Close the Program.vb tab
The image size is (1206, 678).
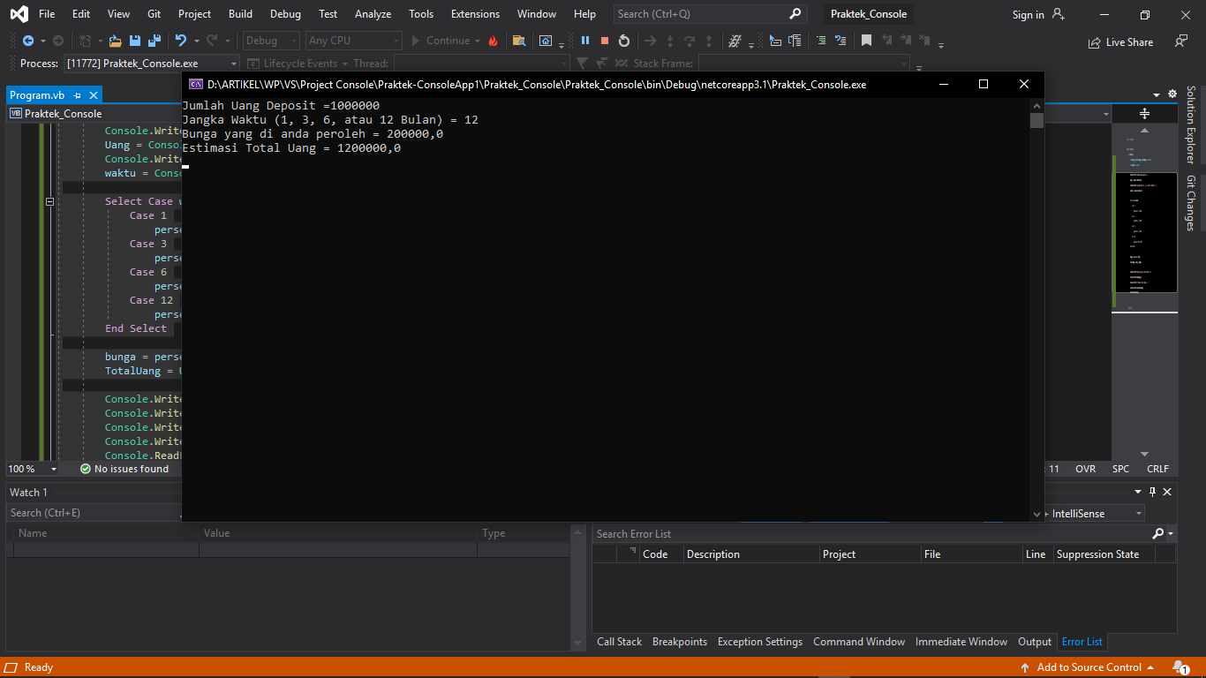[94, 95]
